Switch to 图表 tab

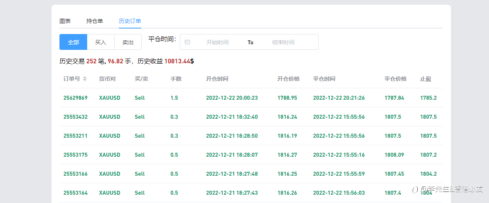(x=65, y=21)
